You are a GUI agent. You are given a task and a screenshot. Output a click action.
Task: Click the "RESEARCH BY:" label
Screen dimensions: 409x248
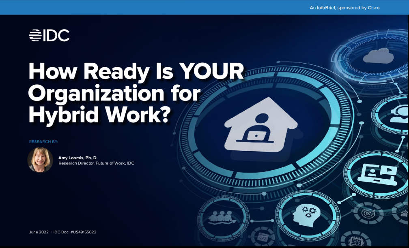pyautogui.click(x=44, y=142)
